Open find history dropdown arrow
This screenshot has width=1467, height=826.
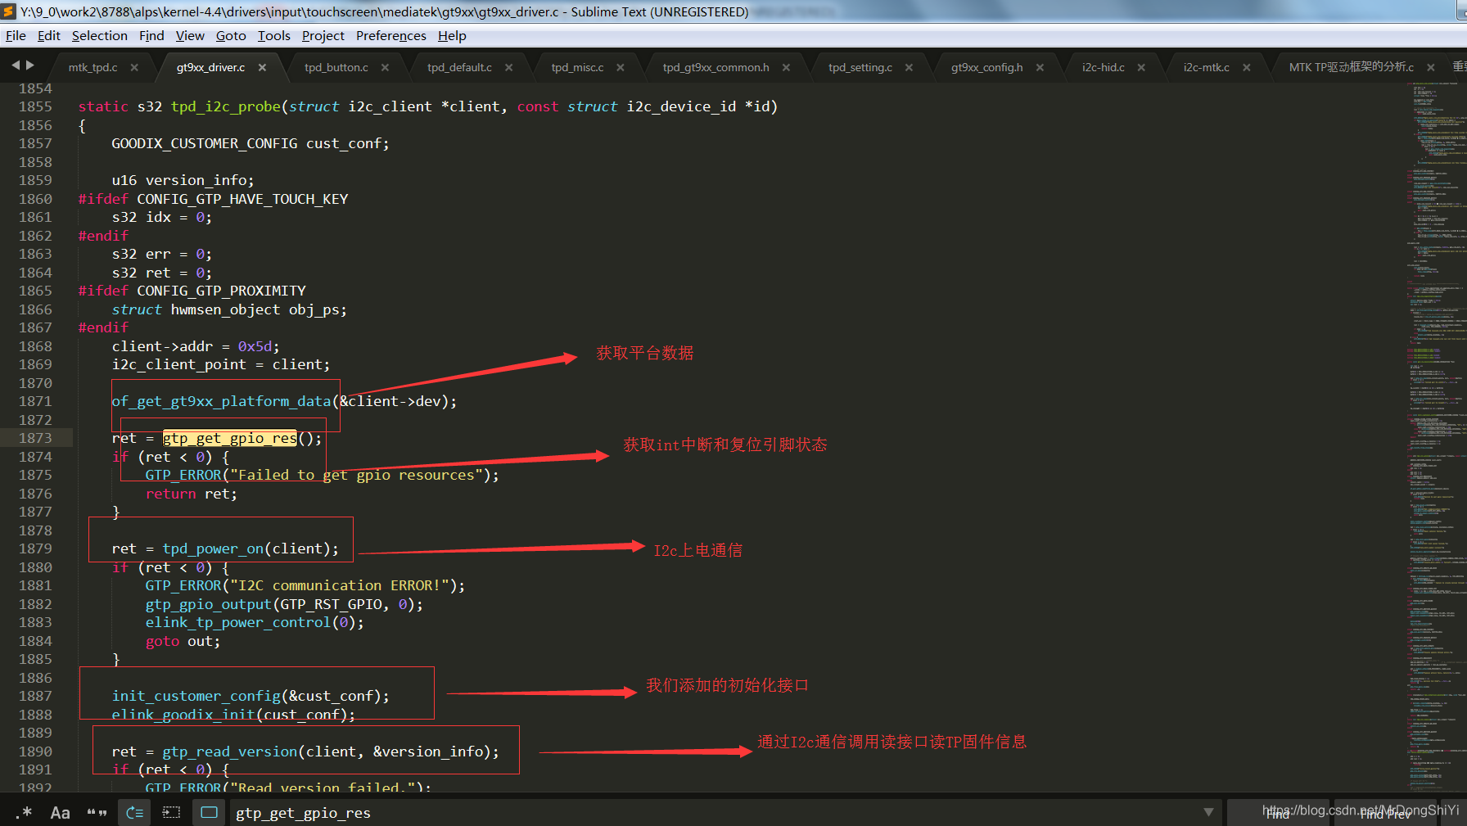coord(1207,813)
